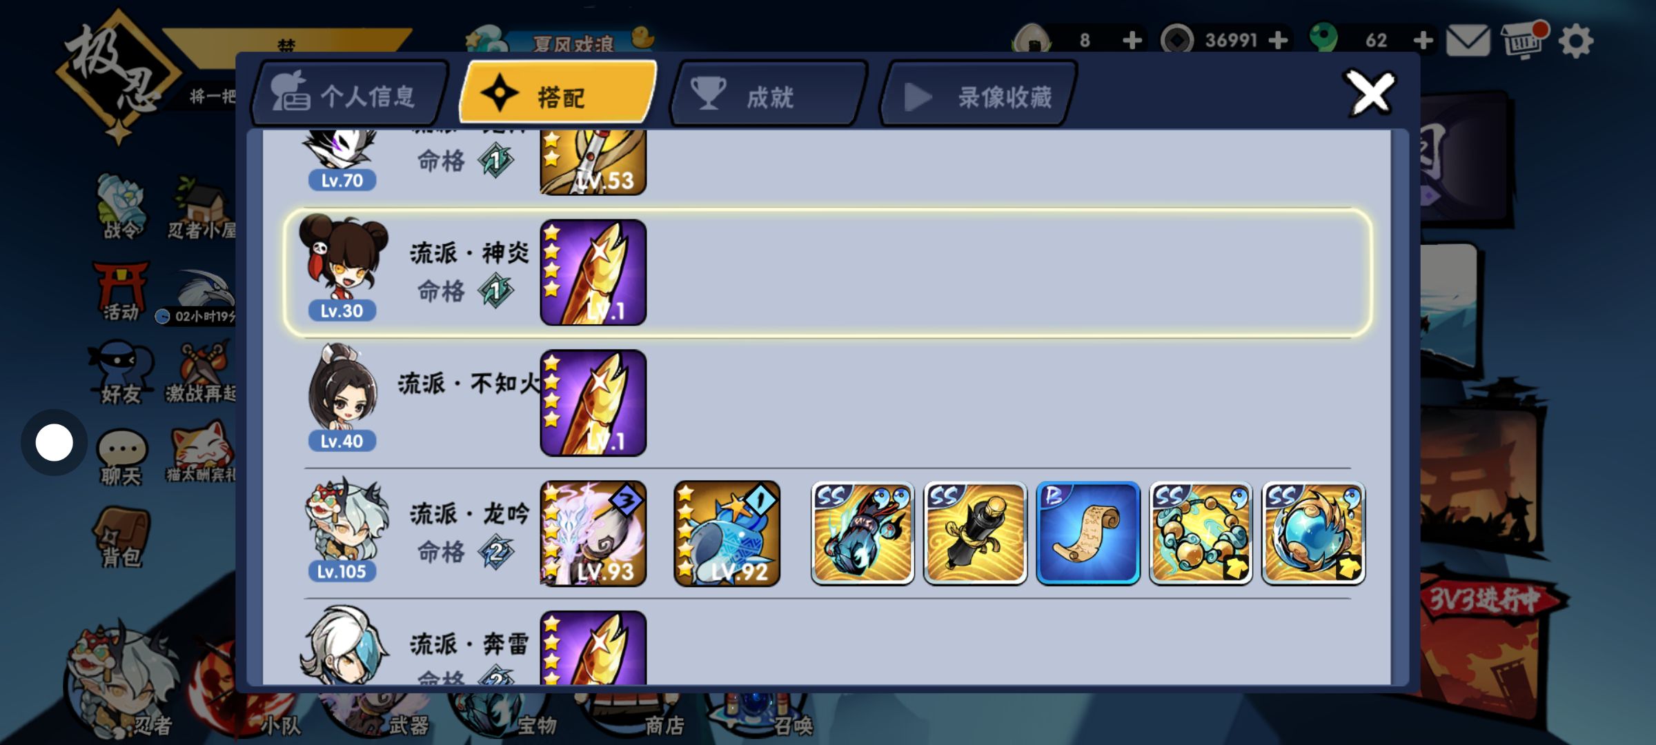Image resolution: width=1656 pixels, height=745 pixels.
Task: Close the profile panel with X
Action: coord(1370,92)
